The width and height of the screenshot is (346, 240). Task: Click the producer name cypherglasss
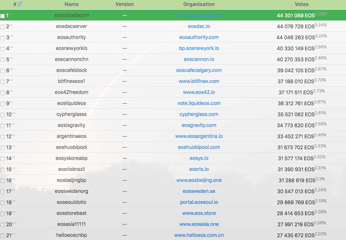[72, 114]
